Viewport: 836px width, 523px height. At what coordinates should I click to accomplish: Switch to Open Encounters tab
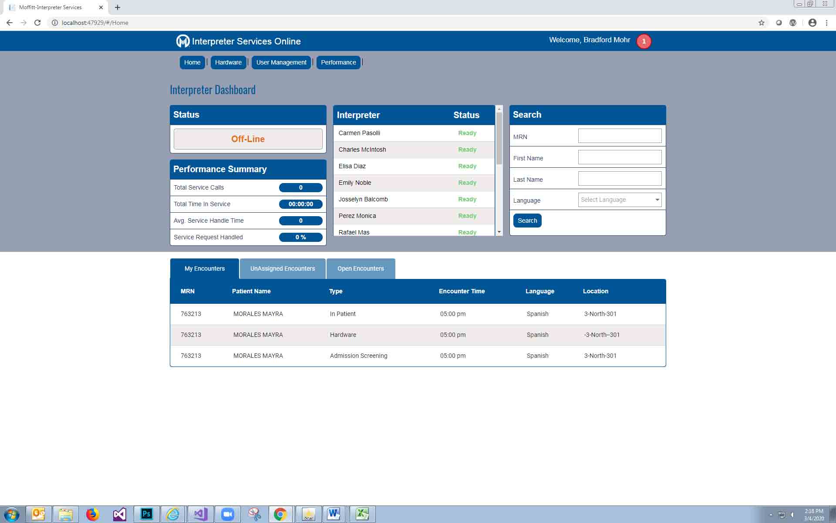361,268
